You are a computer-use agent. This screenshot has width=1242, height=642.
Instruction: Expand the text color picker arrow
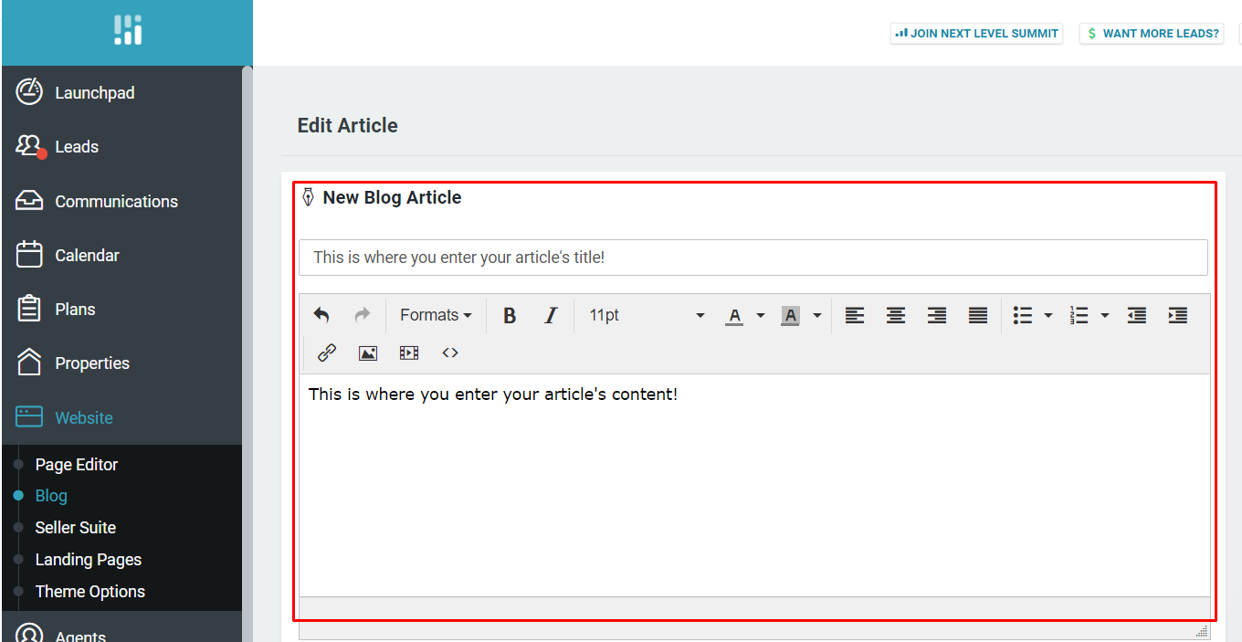[760, 316]
